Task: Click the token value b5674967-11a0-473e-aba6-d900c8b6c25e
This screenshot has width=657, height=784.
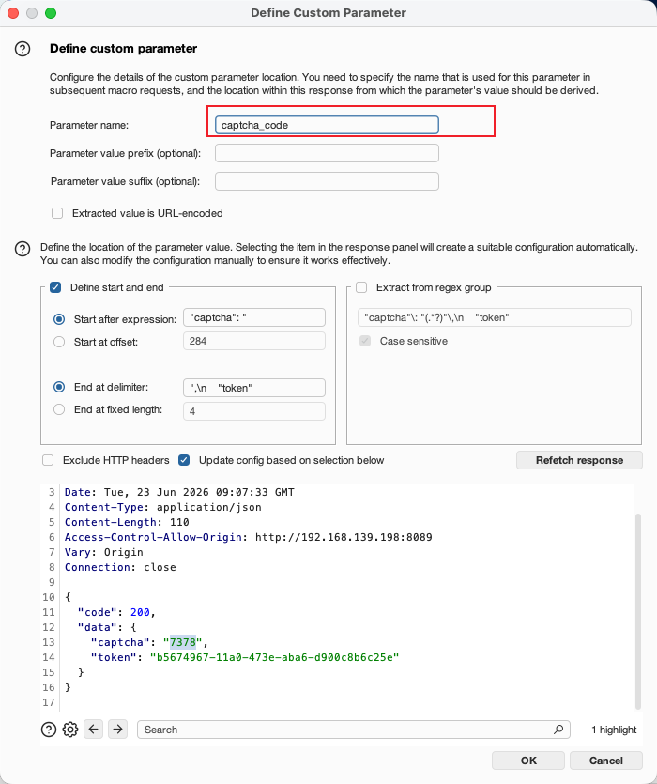Action: [x=274, y=657]
